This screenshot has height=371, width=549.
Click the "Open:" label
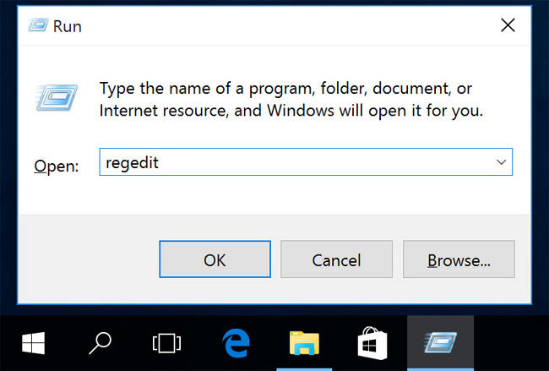[56, 166]
